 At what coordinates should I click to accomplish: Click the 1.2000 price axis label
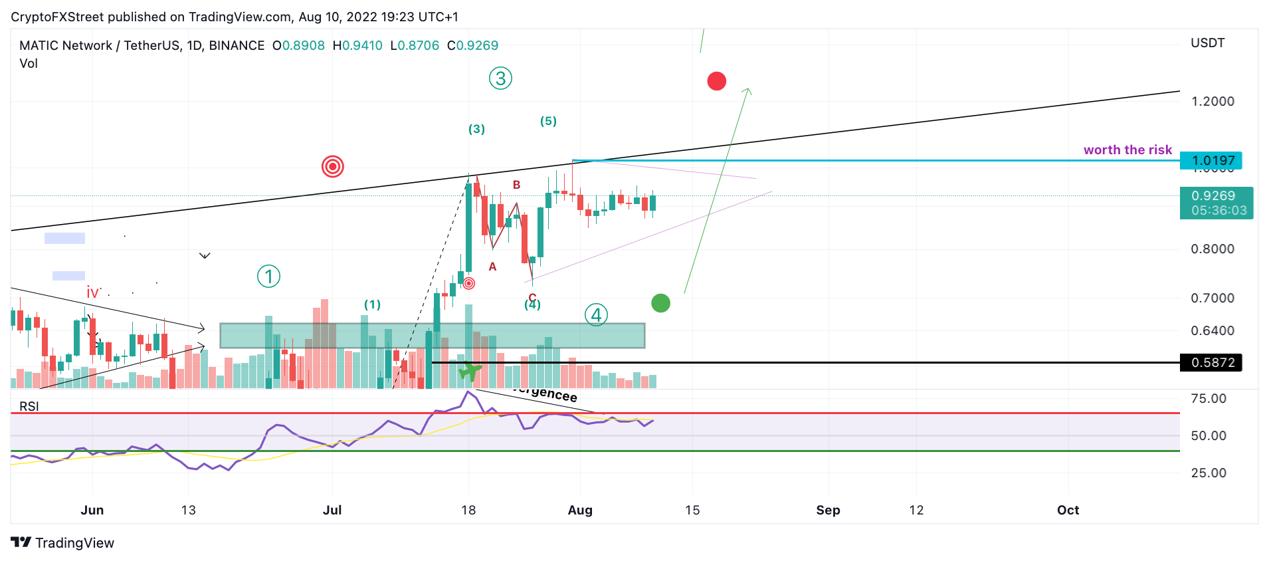1213,101
